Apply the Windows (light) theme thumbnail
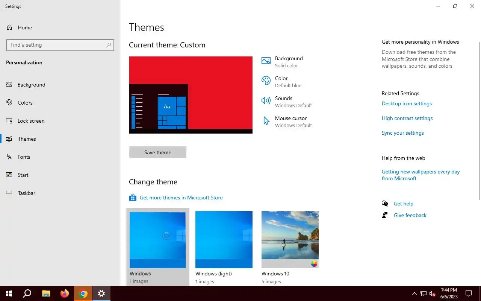481x301 pixels. coord(224,240)
